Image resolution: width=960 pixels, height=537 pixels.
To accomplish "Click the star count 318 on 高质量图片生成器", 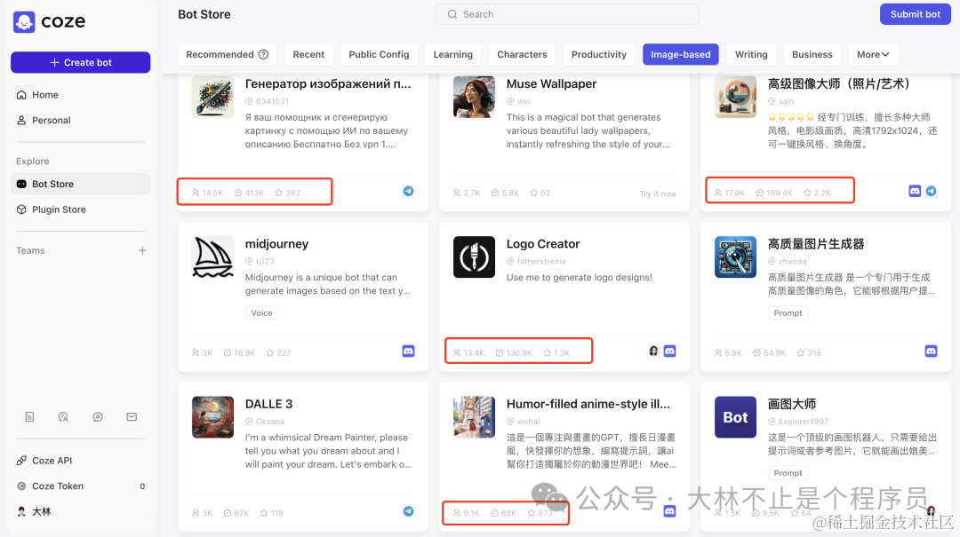I will (x=809, y=353).
